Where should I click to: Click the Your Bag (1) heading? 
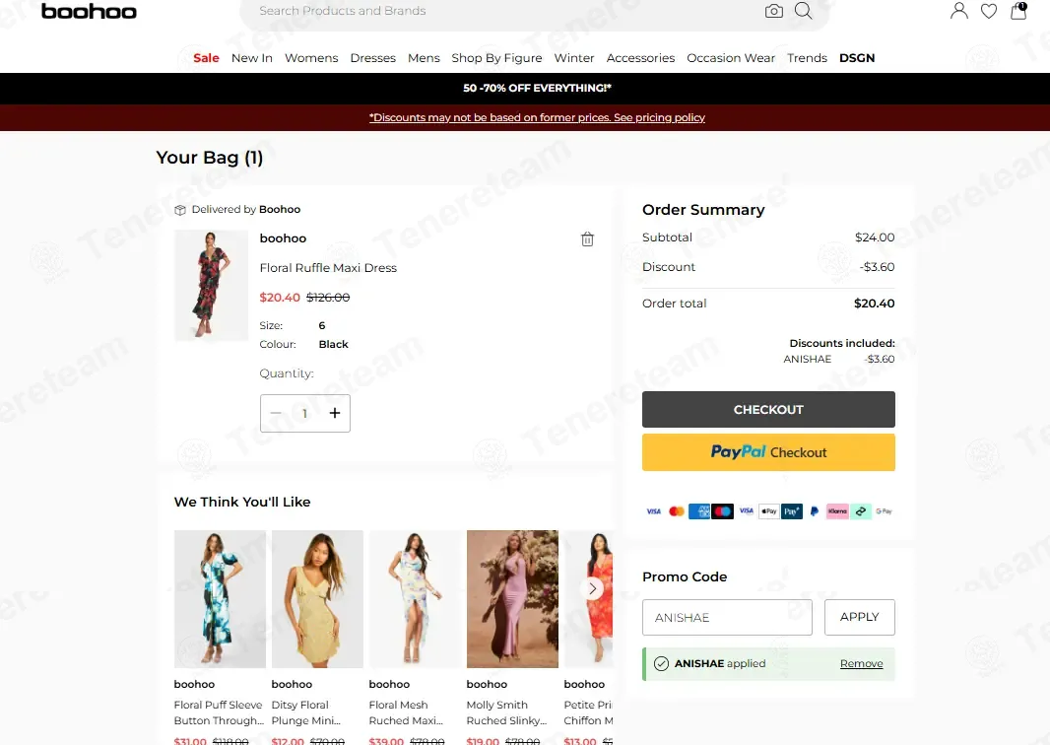tap(210, 158)
